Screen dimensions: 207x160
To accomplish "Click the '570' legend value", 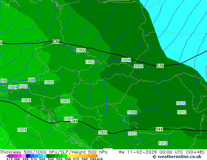I will pyautogui.click(x=76, y=159).
